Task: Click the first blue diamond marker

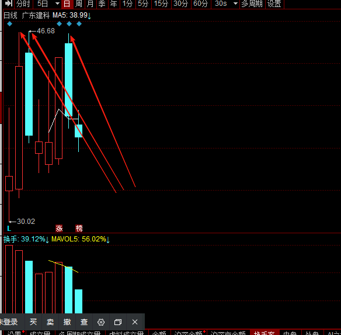Action: click(9, 24)
